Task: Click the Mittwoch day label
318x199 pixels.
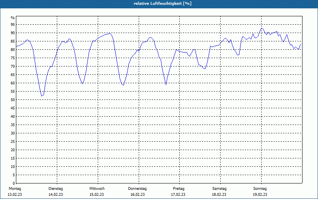Action: click(97, 189)
